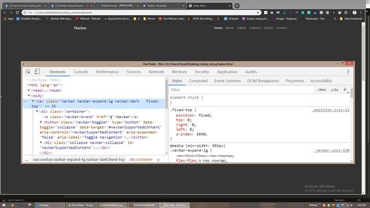Reload the page with the refresh icon
Image resolution: width=370 pixels, height=208 pixels.
point(17,13)
